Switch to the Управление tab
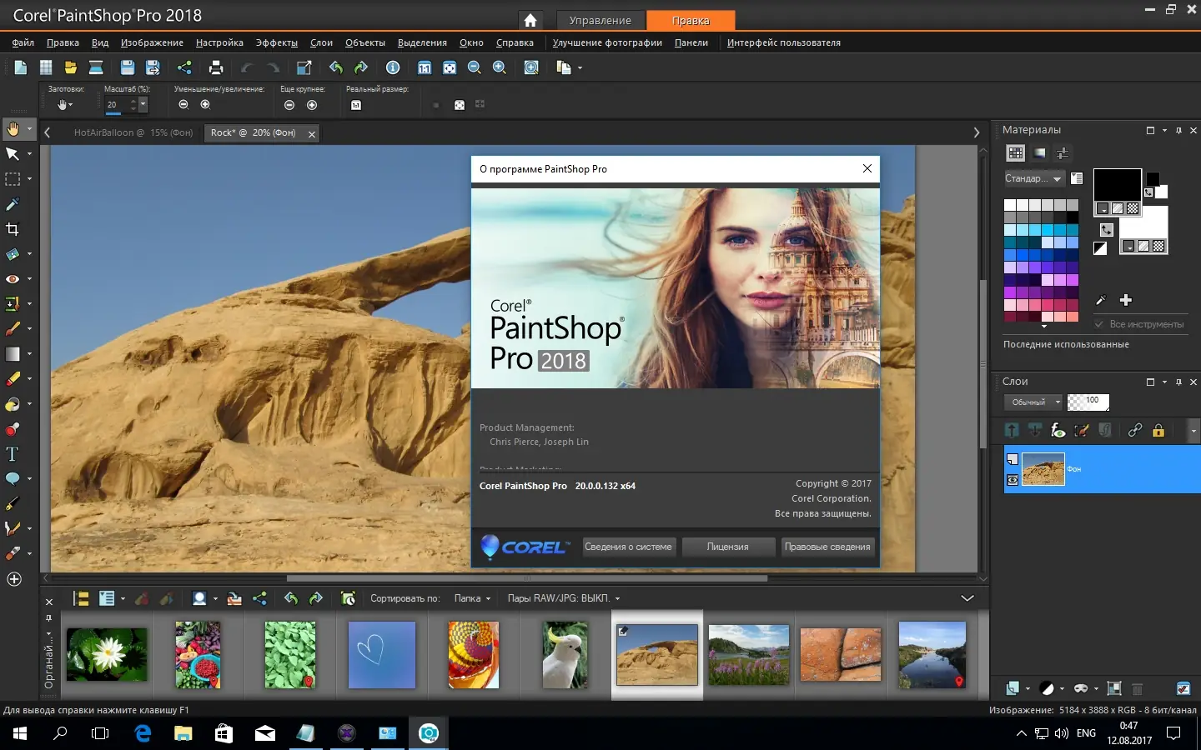Screen dimensions: 1201x750 pos(600,20)
